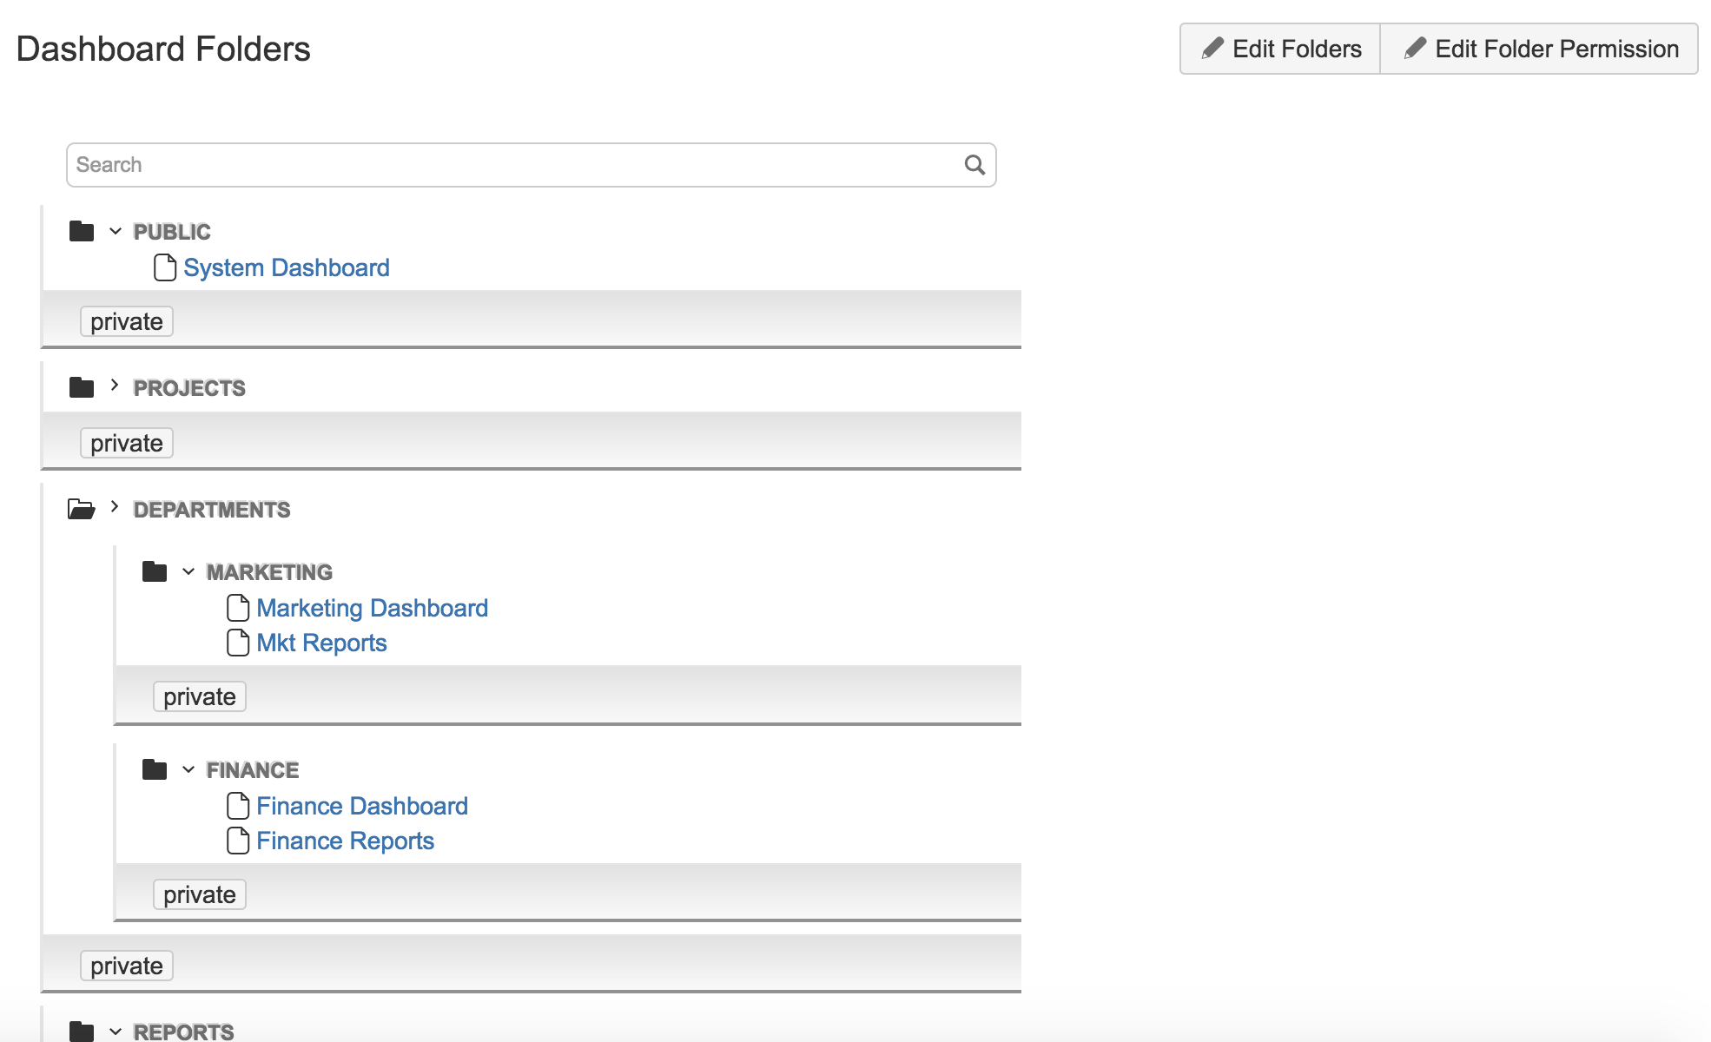Click the Edit Folder Permission button
Viewport: 1711px width, 1042px height.
tap(1539, 49)
